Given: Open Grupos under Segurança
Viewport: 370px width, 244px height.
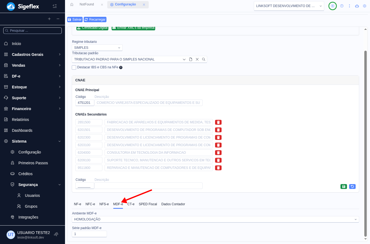Looking at the screenshot, I should (x=33, y=206).
